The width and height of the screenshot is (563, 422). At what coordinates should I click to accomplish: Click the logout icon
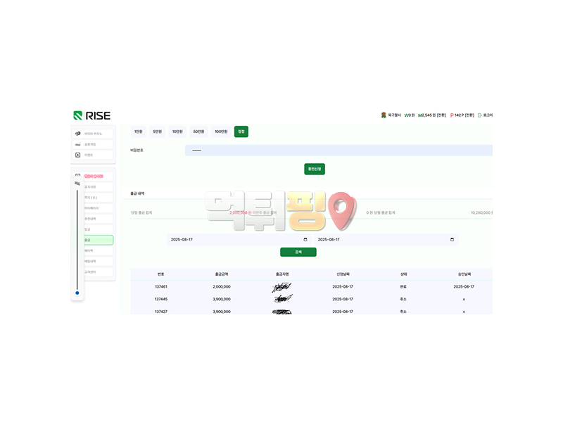click(480, 115)
